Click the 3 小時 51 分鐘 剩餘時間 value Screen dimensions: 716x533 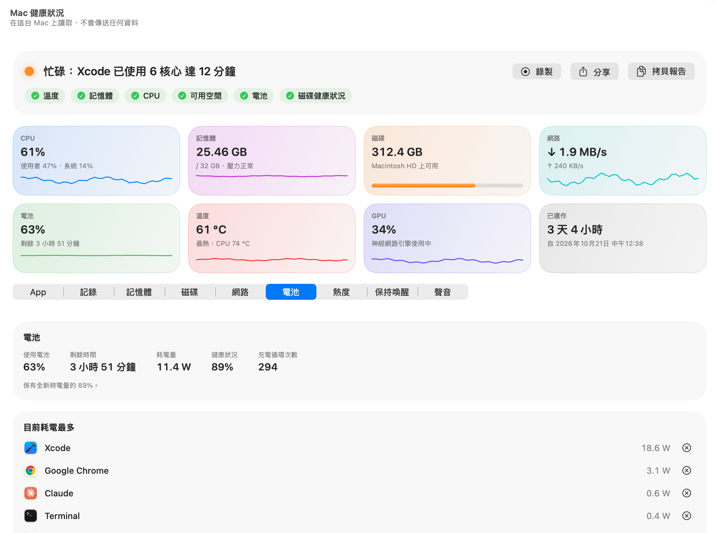pos(103,367)
